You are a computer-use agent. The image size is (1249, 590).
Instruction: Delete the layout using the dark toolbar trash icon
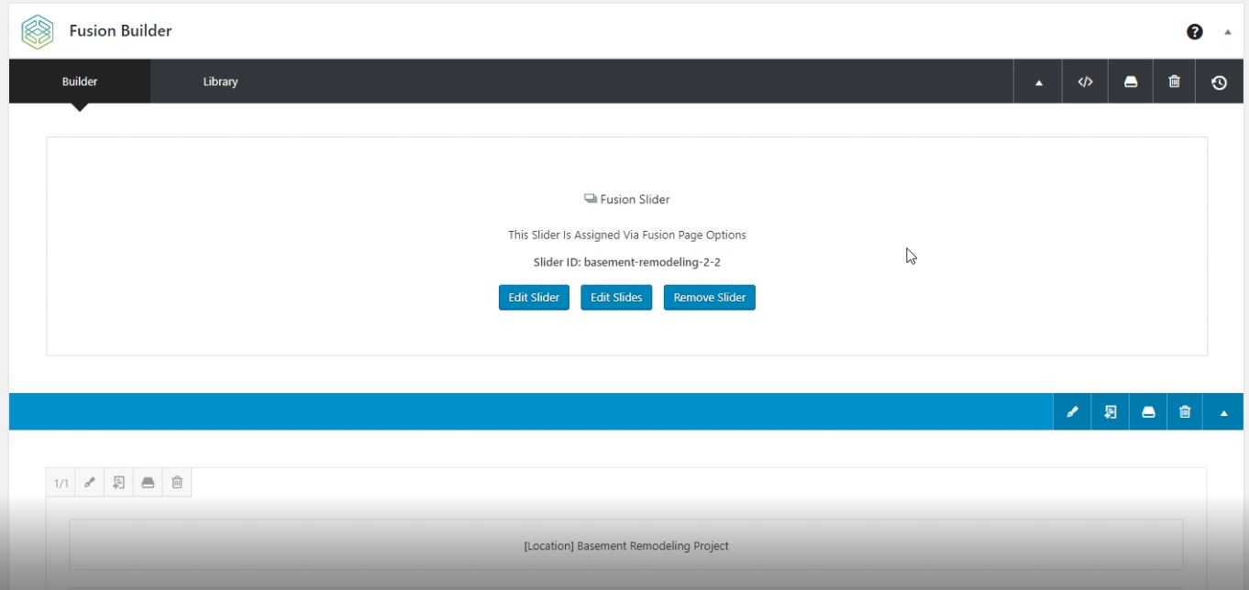pyautogui.click(x=1174, y=82)
